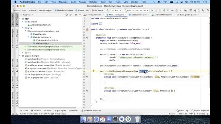This screenshot has width=221, height=124.
Task: Switch to the build.gradle (:app) tab
Action: tap(188, 15)
